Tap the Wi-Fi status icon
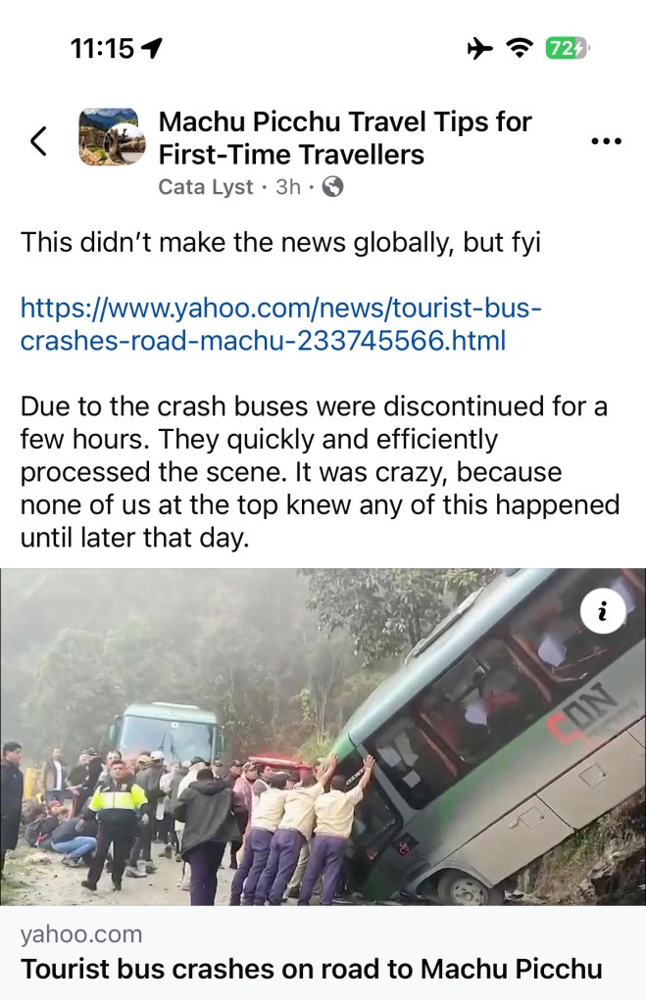The width and height of the screenshot is (646, 1002). (520, 48)
